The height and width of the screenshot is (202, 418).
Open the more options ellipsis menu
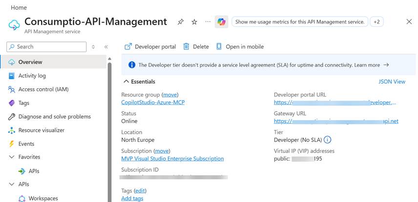point(208,22)
